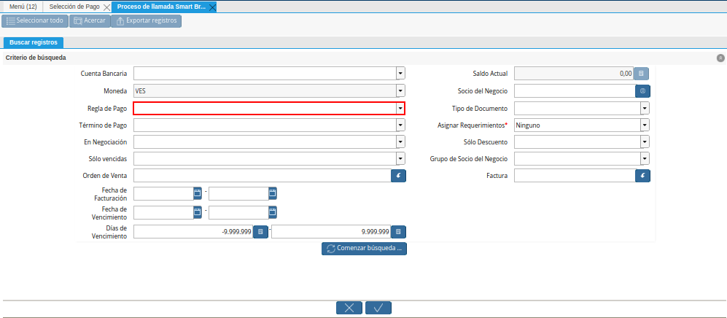This screenshot has height=318, width=727.
Task: Select the Buscar registros tab
Action: (x=34, y=42)
